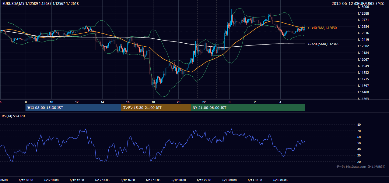Screen dimensions: 389x183
Task: Click hour label 22 under the price chart
Action: pyautogui.click(x=204, y=102)
